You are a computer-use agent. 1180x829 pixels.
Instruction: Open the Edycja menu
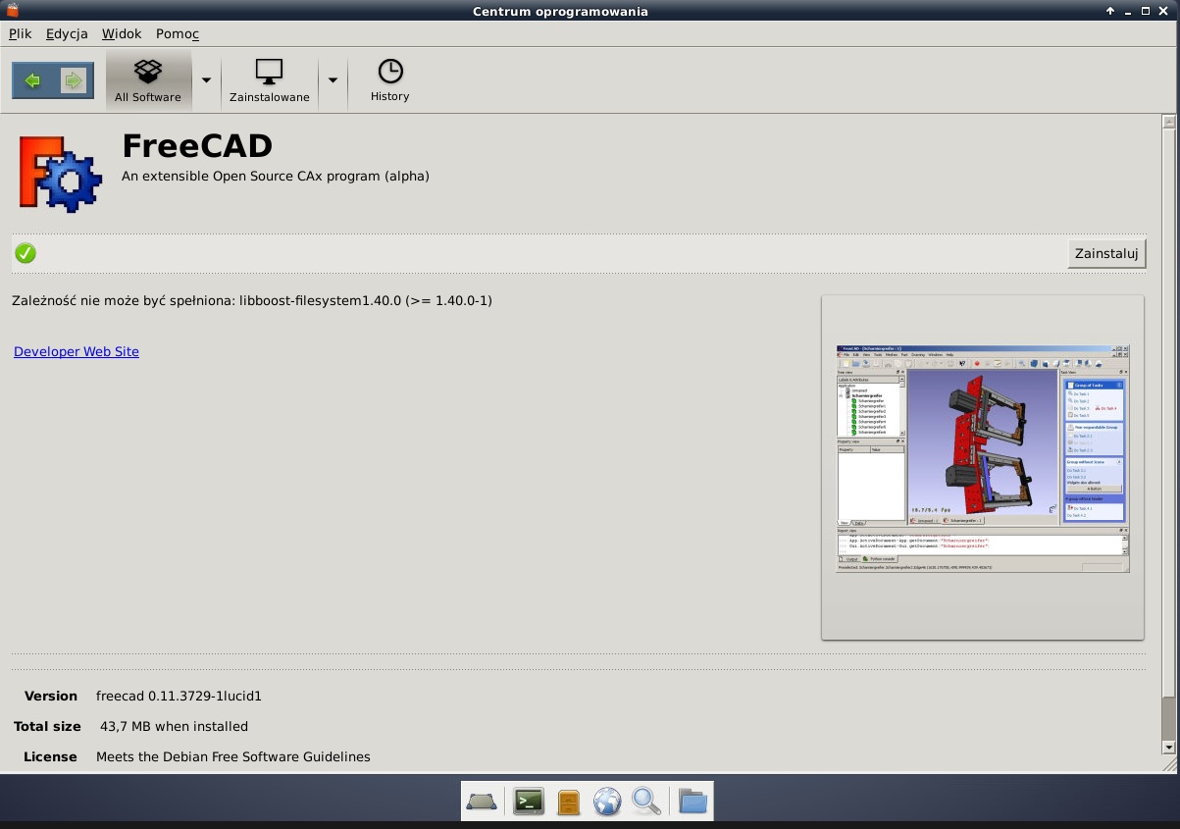coord(67,33)
